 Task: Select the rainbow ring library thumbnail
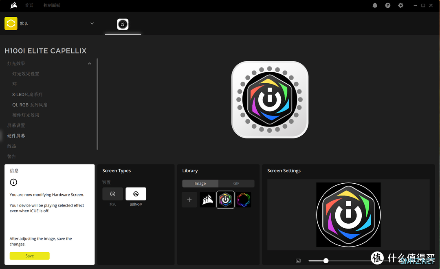(243, 200)
